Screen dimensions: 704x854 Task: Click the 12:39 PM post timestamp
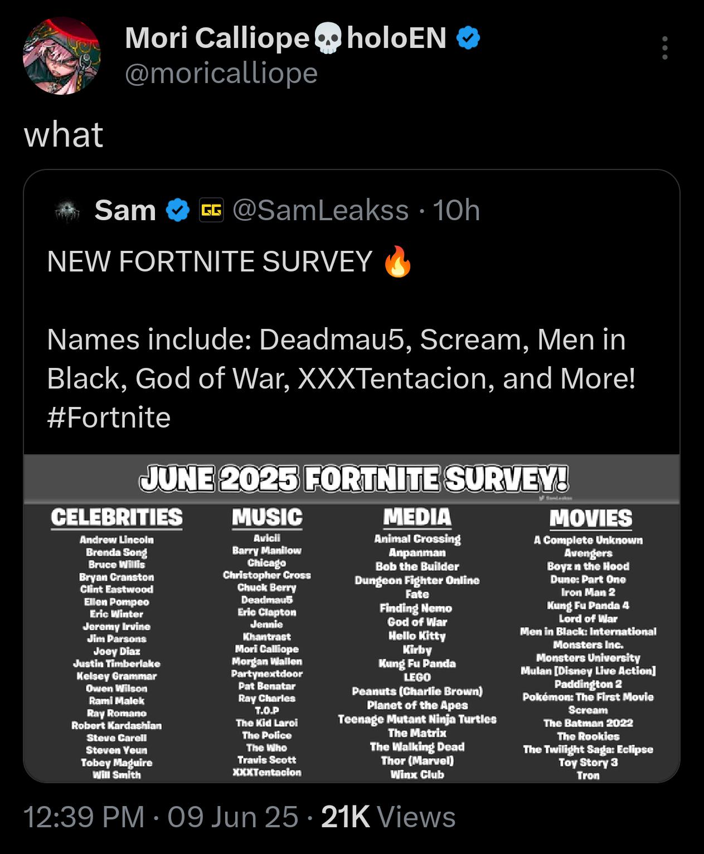click(84, 817)
